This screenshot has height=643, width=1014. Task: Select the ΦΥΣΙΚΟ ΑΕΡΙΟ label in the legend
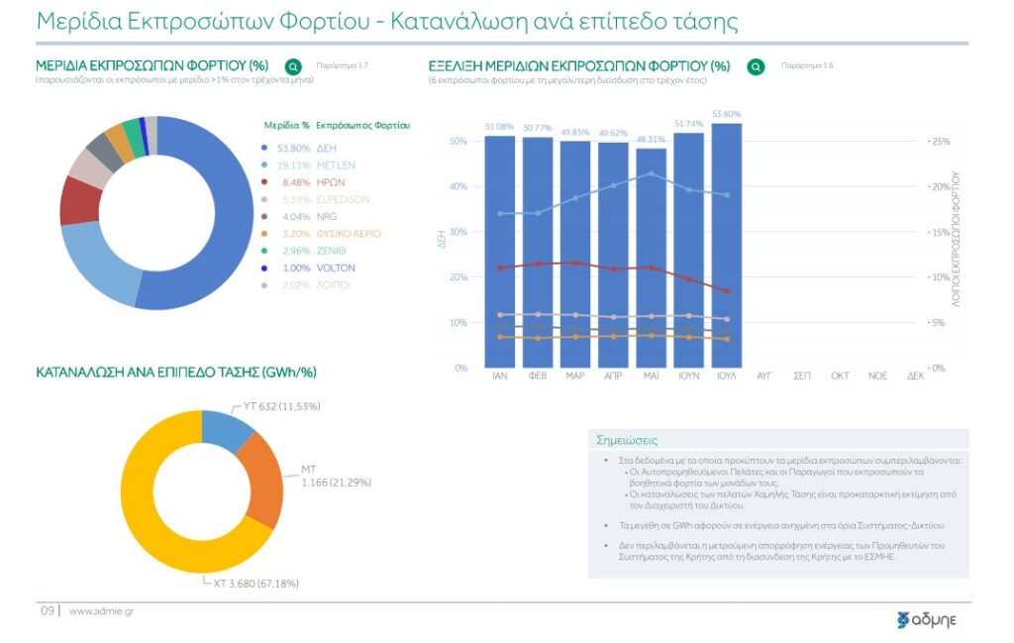click(x=349, y=234)
